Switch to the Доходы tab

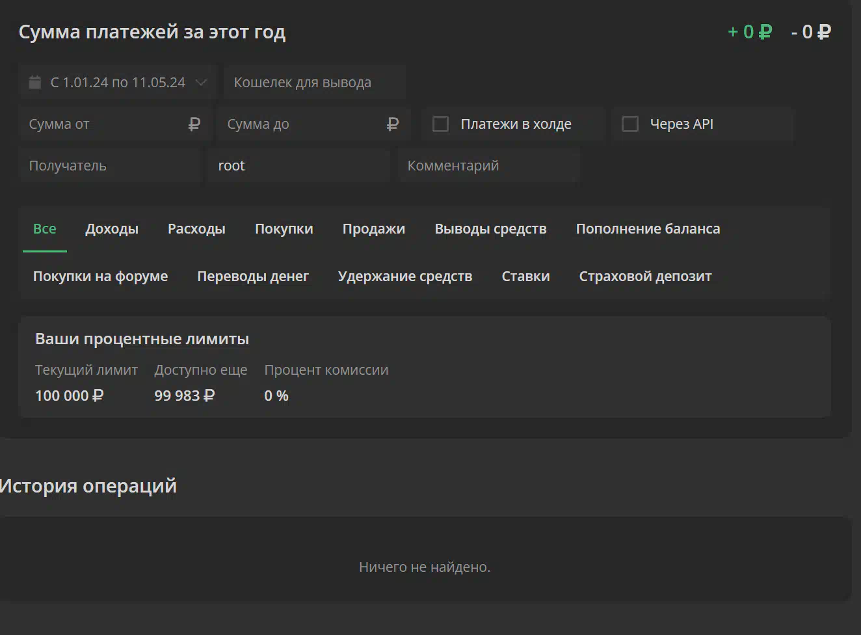click(112, 229)
